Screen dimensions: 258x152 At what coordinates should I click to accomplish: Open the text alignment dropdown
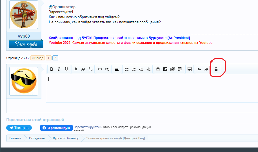coord(117,69)
